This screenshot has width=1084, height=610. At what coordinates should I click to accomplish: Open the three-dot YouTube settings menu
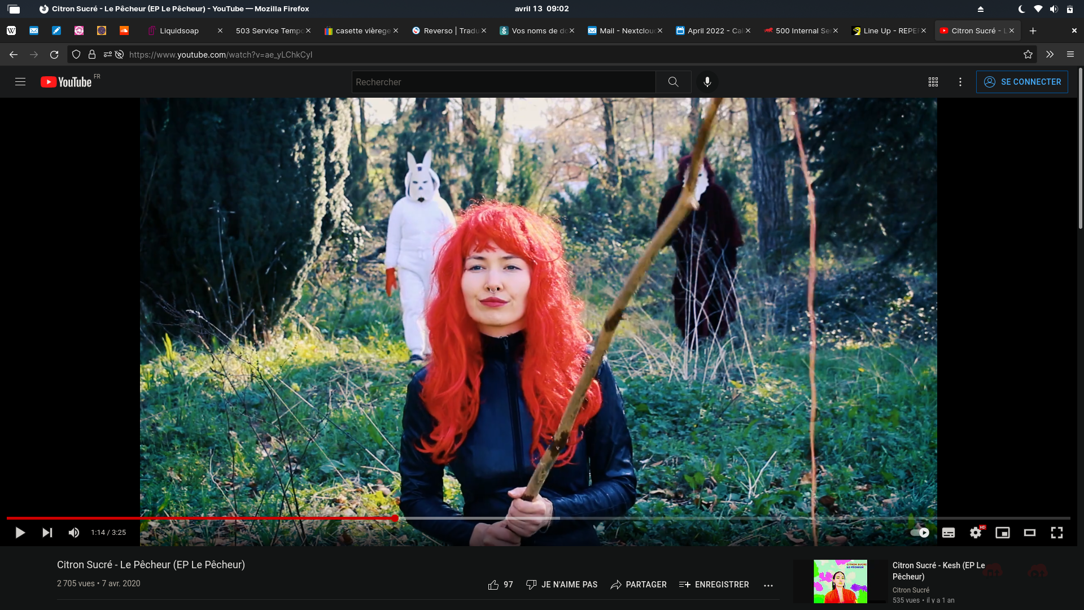click(x=960, y=82)
